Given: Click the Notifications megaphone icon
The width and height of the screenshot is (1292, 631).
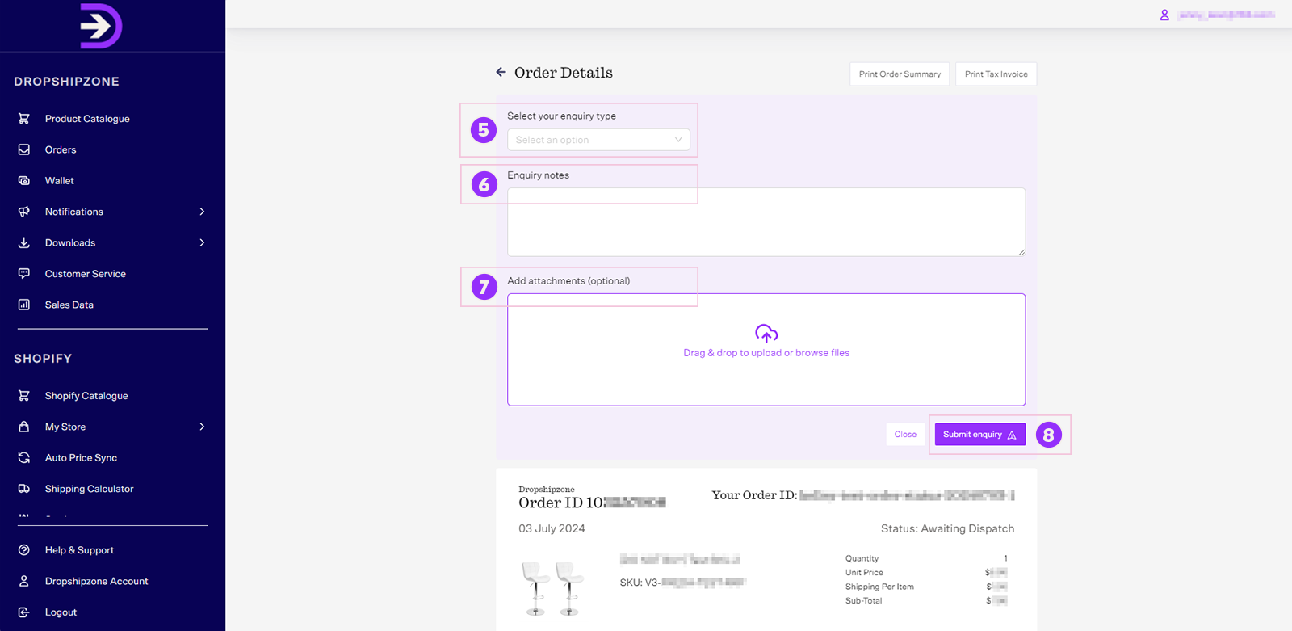Looking at the screenshot, I should 24,212.
